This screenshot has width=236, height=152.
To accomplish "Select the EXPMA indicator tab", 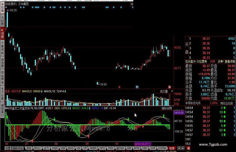I will [x=162, y=148].
